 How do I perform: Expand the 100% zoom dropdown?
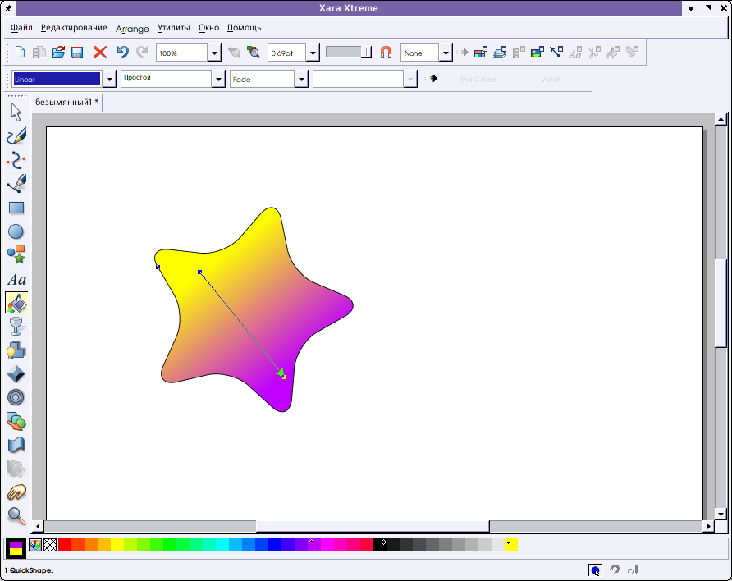click(x=214, y=53)
